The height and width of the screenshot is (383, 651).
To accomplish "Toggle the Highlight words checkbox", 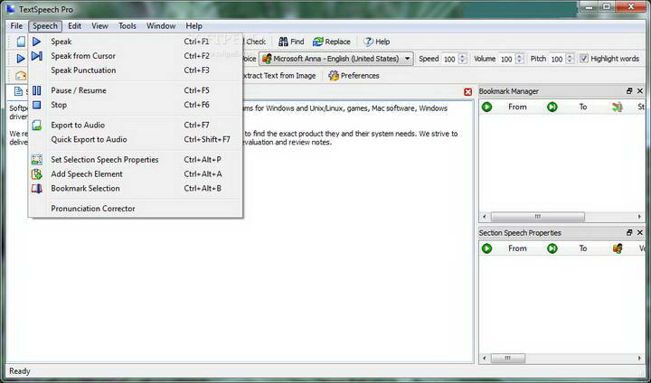I will point(584,59).
